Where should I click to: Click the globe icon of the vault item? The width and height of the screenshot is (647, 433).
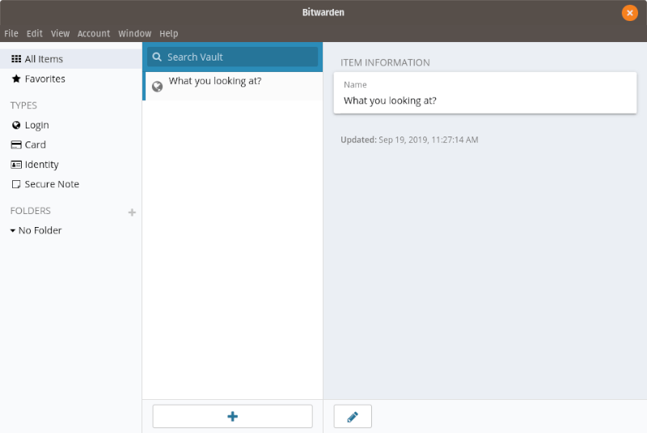[x=158, y=86]
